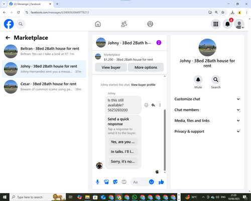Open the Facebook logo home link
The image size is (251, 201).
(9, 24)
